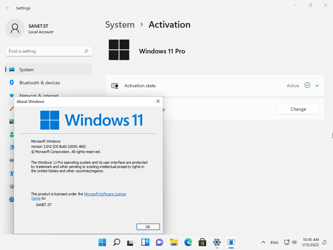Click the About Windows taskbar app icon
333x250 pixels.
click(x=231, y=242)
